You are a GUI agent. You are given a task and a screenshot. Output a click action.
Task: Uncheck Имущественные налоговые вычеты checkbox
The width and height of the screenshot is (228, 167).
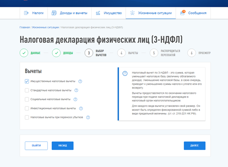(27, 81)
